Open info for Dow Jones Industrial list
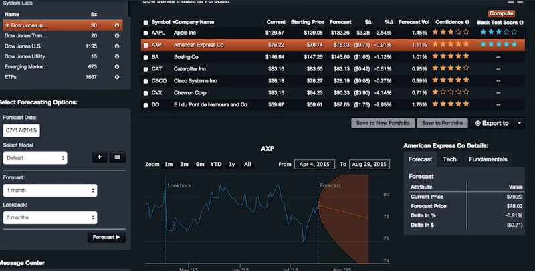The image size is (535, 271). [x=116, y=25]
